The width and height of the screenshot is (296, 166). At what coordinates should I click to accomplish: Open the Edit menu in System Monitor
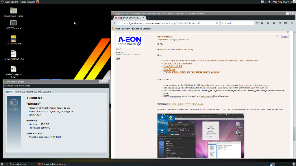(x=16, y=86)
